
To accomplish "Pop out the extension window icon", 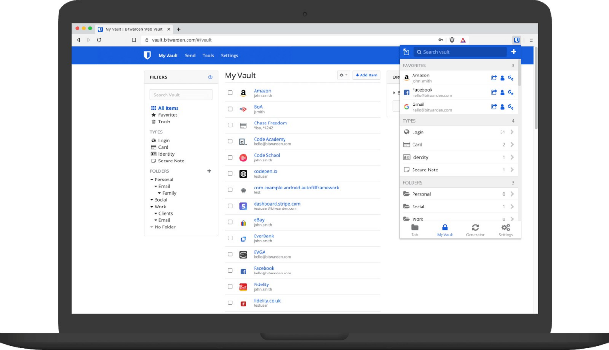I will pos(406,52).
